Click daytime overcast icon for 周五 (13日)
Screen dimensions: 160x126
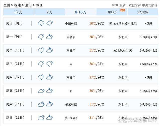41,91
